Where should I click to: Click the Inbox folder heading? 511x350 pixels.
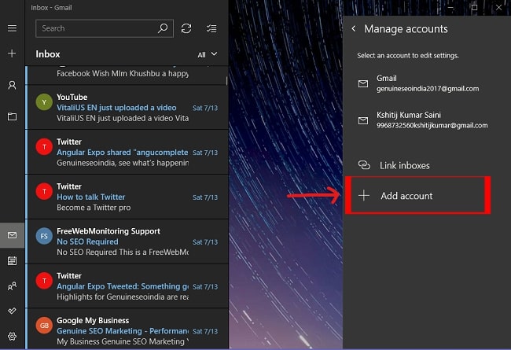click(48, 54)
